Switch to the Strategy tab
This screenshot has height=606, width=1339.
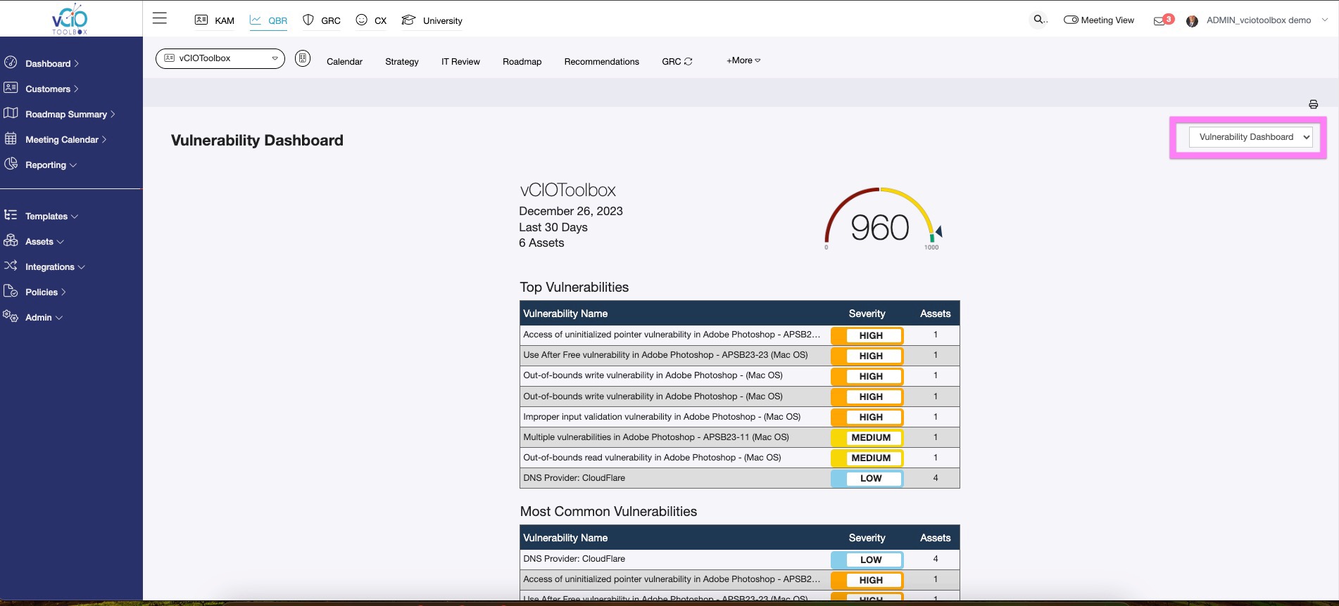tap(402, 61)
